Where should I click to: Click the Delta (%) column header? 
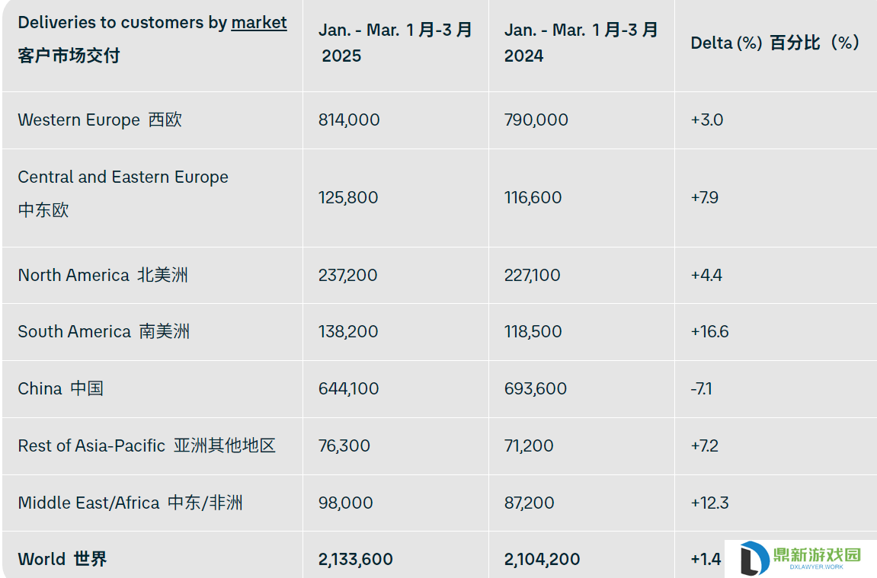tap(775, 43)
